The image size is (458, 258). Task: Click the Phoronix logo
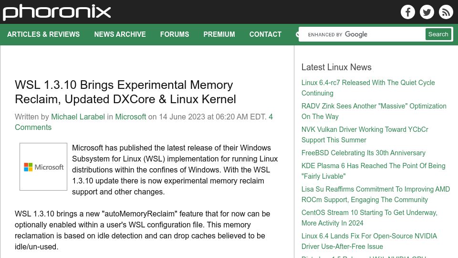pos(57,12)
